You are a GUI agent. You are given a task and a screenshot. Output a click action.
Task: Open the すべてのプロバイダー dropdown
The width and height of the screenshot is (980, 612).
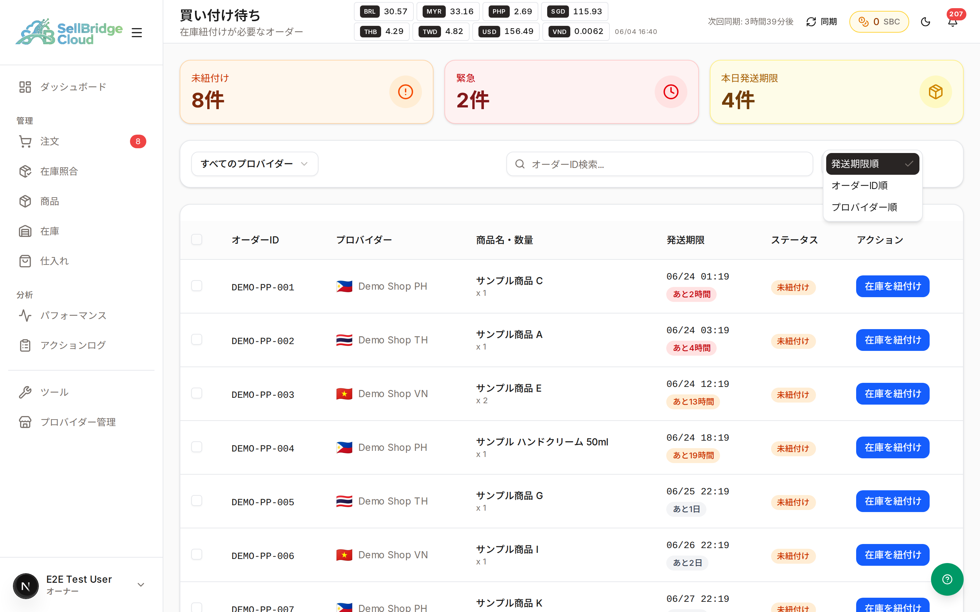(255, 164)
